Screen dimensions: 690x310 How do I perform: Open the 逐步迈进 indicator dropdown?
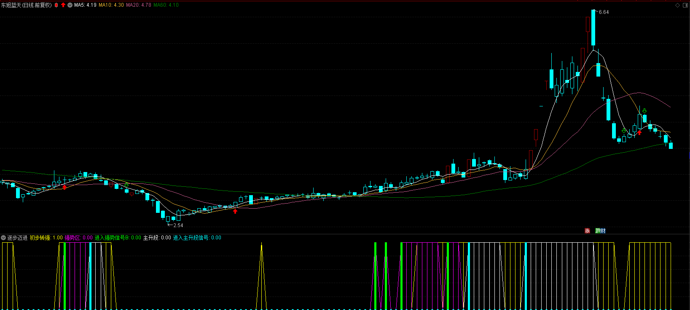pyautogui.click(x=3, y=238)
